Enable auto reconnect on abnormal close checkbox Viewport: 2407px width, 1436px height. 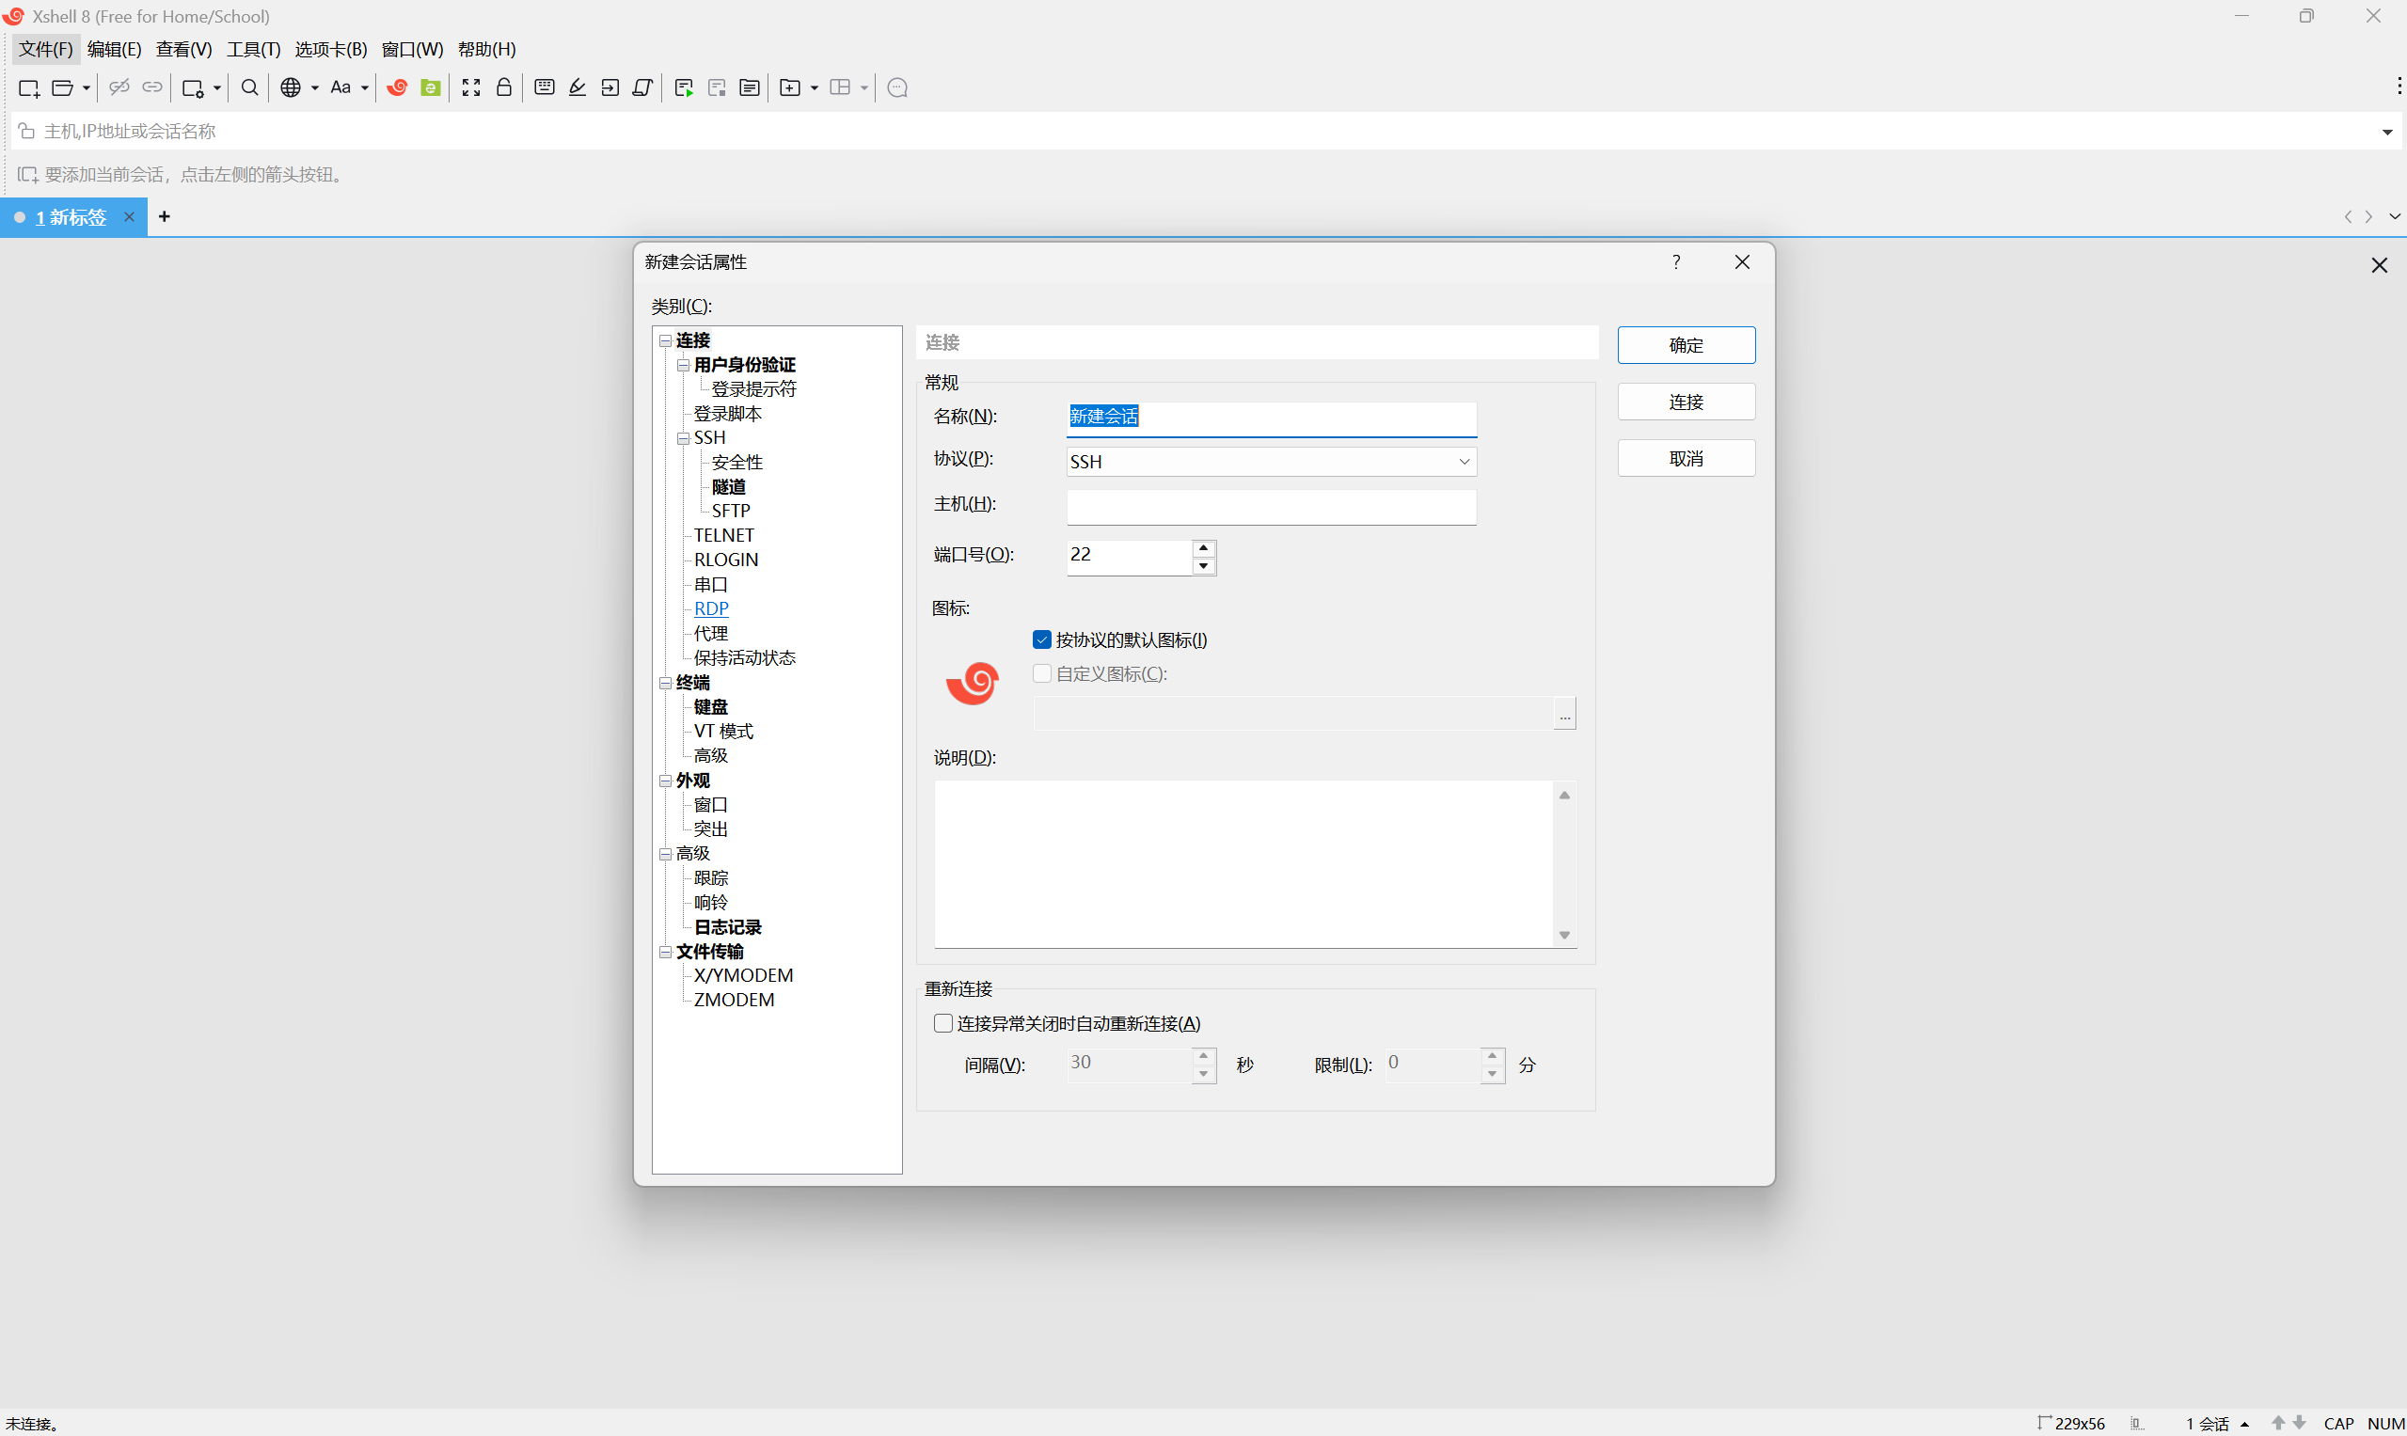[943, 1024]
